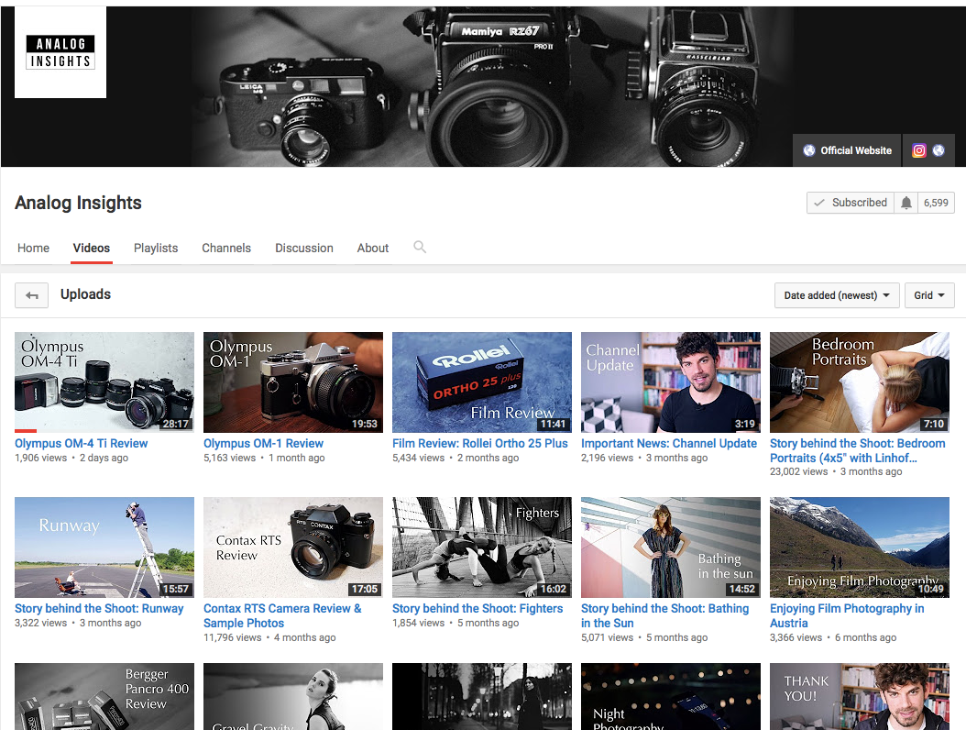
Task: Open the Olympus OM-4 Ti Review title link
Action: (82, 443)
